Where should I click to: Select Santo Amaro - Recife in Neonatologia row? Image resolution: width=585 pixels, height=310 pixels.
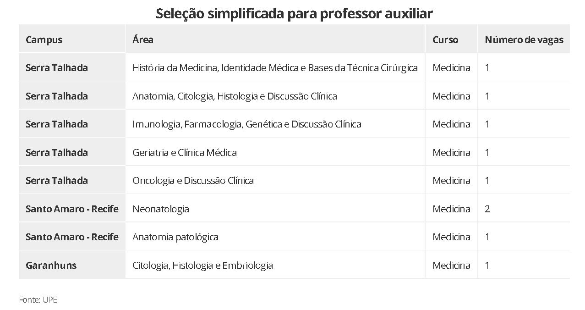click(72, 209)
